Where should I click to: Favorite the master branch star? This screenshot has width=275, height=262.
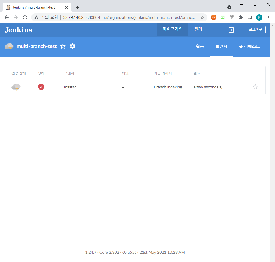click(x=255, y=87)
